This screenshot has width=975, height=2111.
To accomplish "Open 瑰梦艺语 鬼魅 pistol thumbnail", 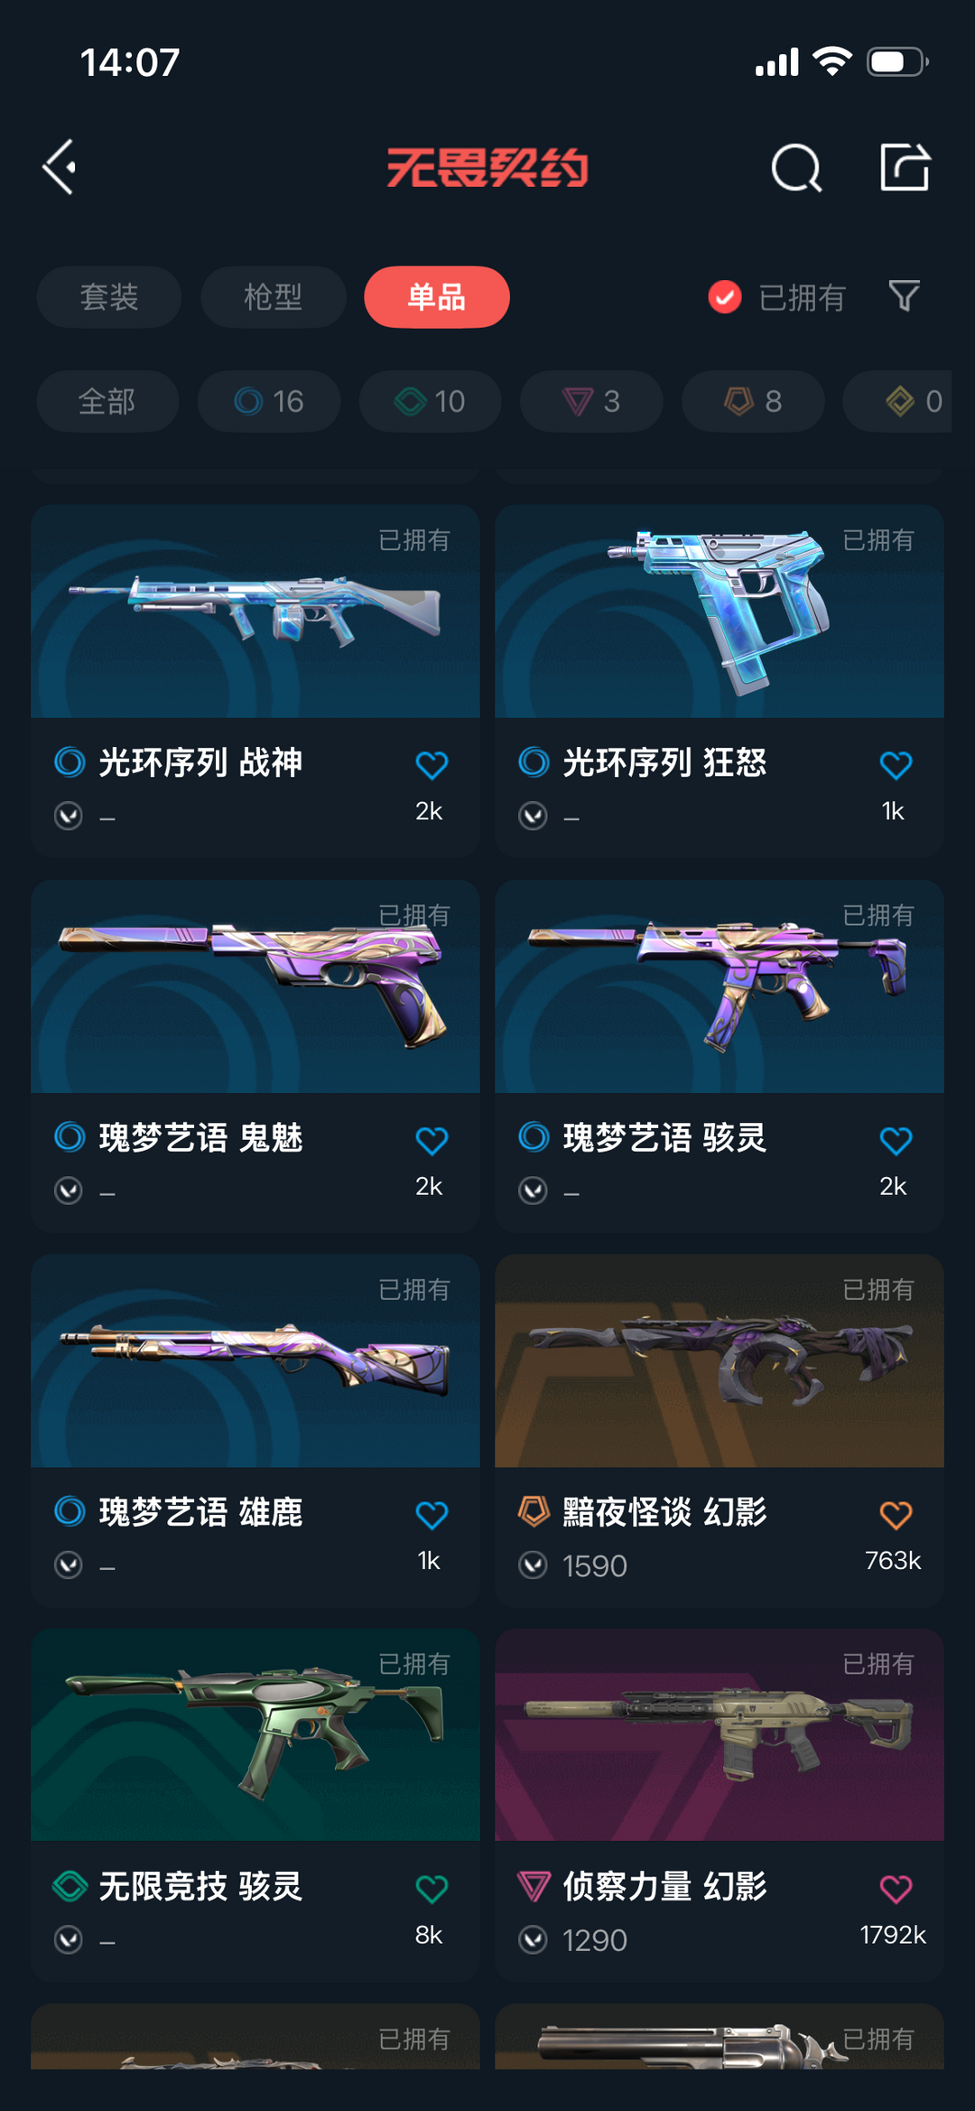I will [255, 986].
